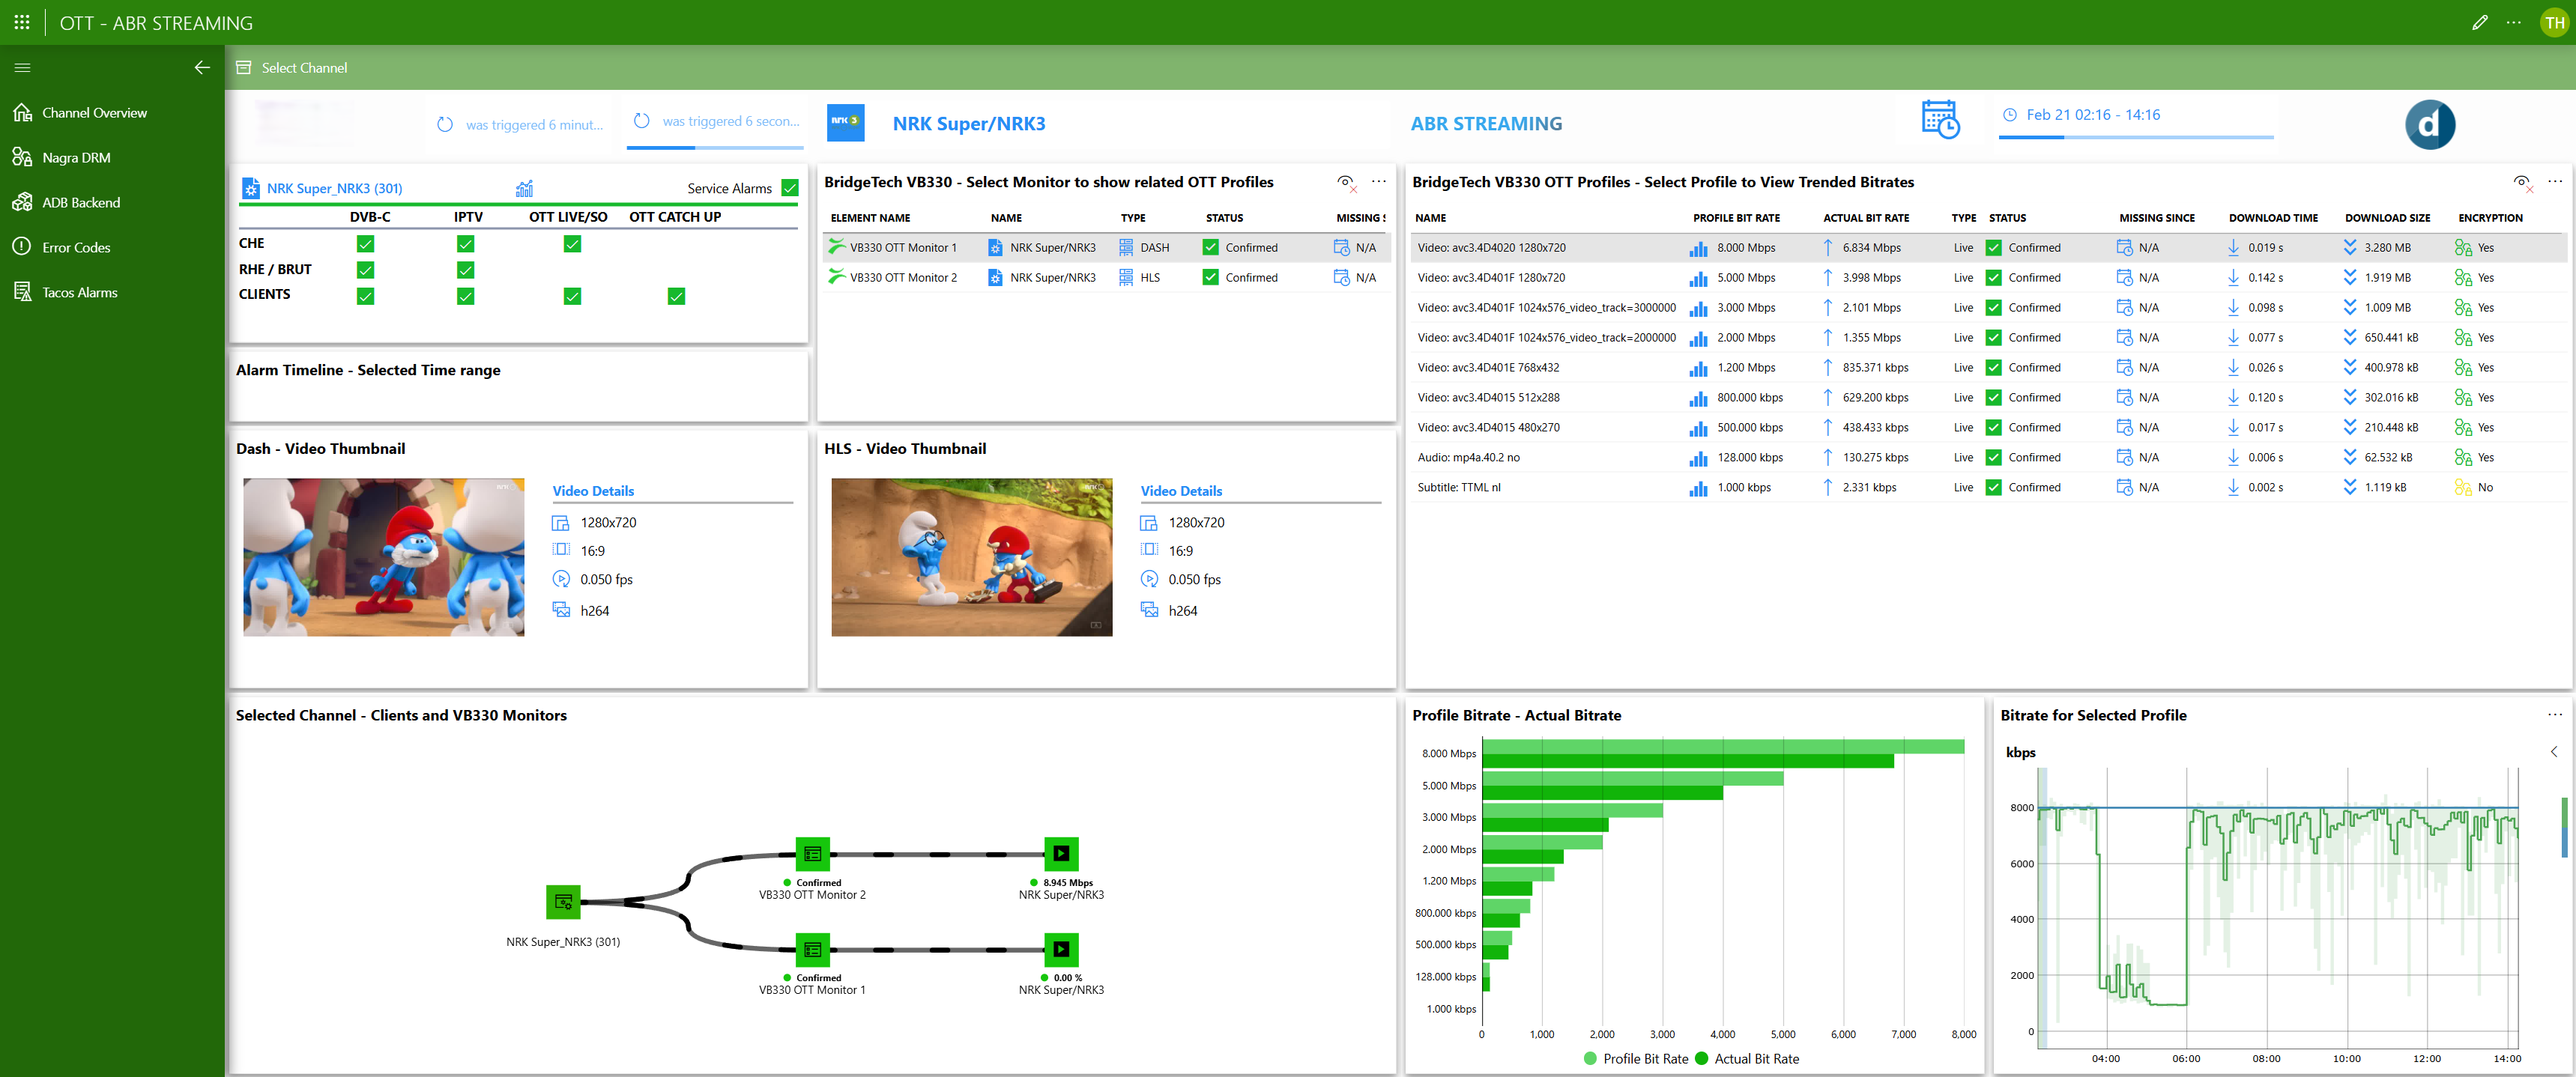This screenshot has width=2576, height=1077.
Task: Open Error Codes in sidebar
Action: point(76,248)
